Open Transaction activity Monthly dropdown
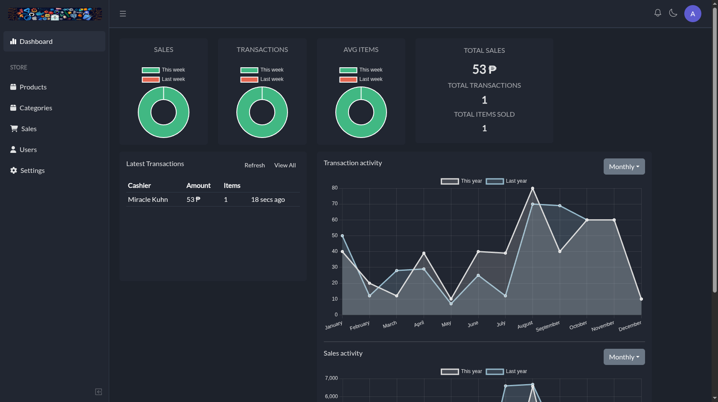 pos(624,167)
